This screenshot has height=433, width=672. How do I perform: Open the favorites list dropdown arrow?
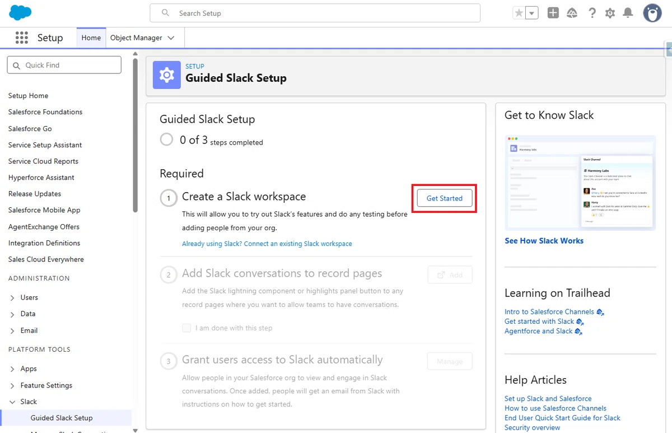point(532,13)
